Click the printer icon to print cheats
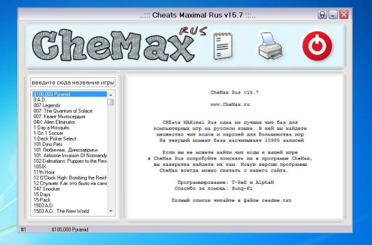Image resolution: width=372 pixels, height=245 pixels. [x=270, y=46]
